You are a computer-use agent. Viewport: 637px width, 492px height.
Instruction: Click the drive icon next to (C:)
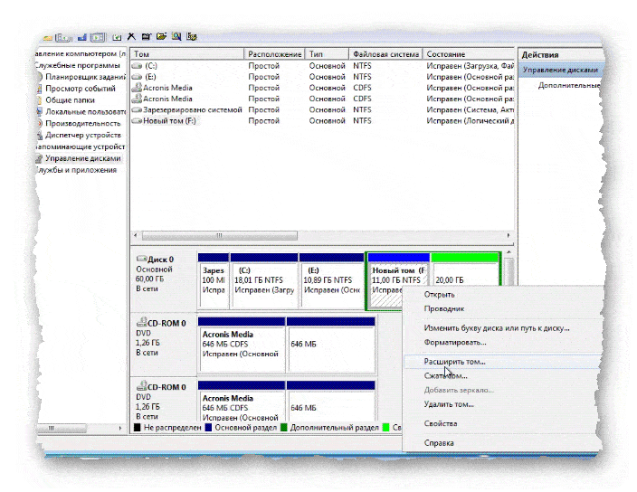(137, 66)
